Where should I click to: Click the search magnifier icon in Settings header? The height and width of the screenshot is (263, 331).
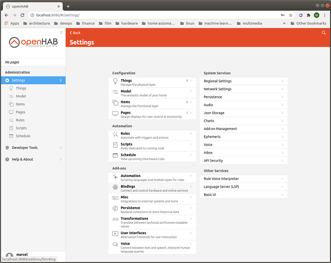tap(324, 33)
